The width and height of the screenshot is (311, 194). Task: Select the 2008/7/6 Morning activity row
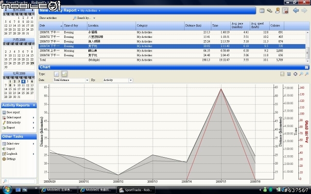tap(172, 50)
